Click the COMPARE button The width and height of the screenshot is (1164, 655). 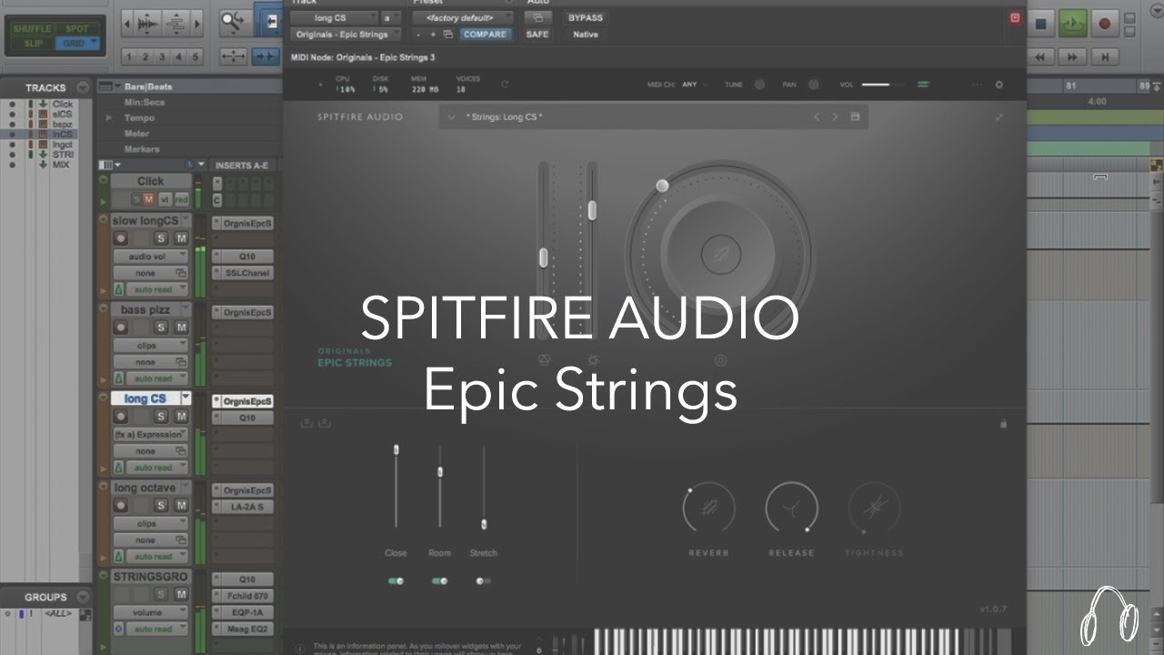point(485,35)
